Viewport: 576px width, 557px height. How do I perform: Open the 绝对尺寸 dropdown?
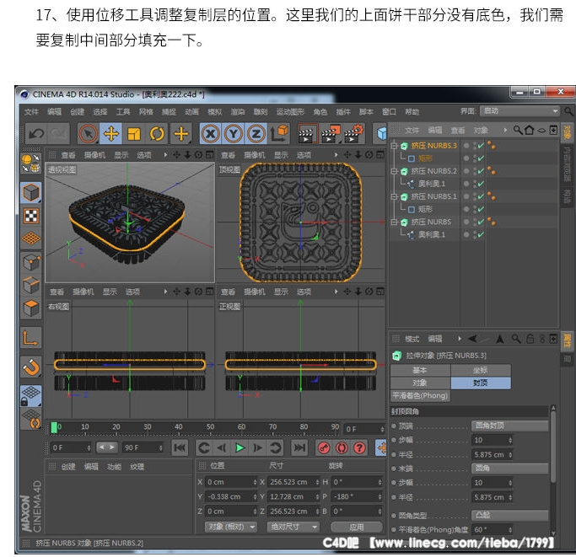(x=293, y=527)
